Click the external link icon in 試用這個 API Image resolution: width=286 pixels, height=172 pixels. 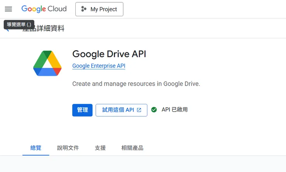[140, 110]
